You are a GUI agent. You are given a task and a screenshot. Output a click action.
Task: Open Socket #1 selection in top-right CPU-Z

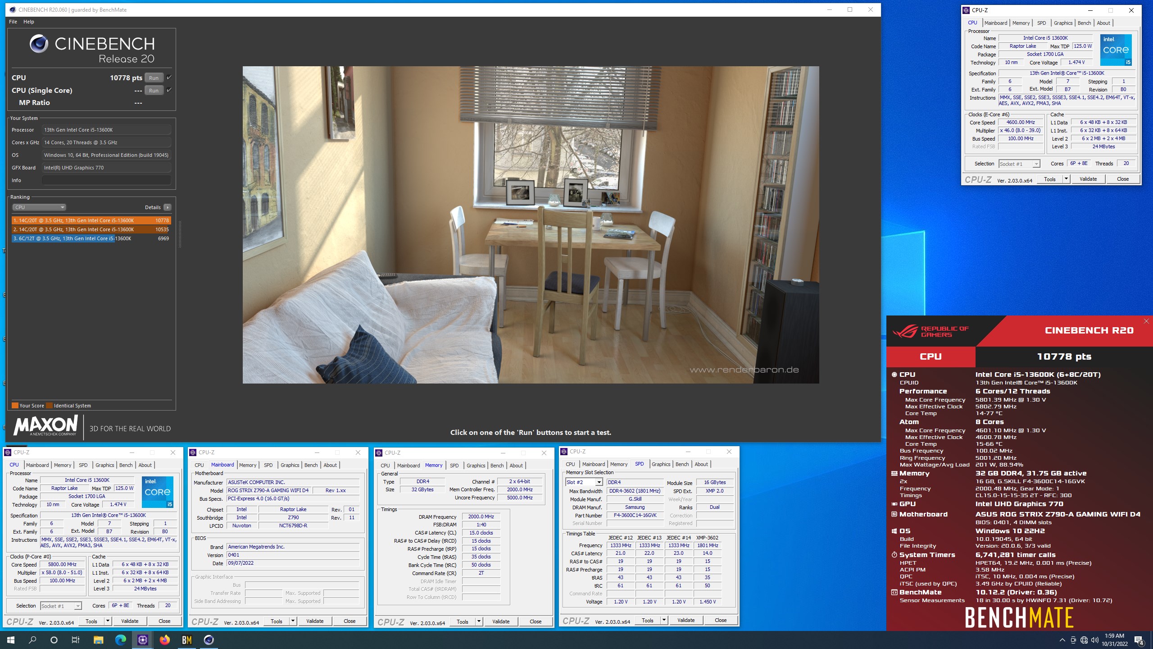point(1019,164)
